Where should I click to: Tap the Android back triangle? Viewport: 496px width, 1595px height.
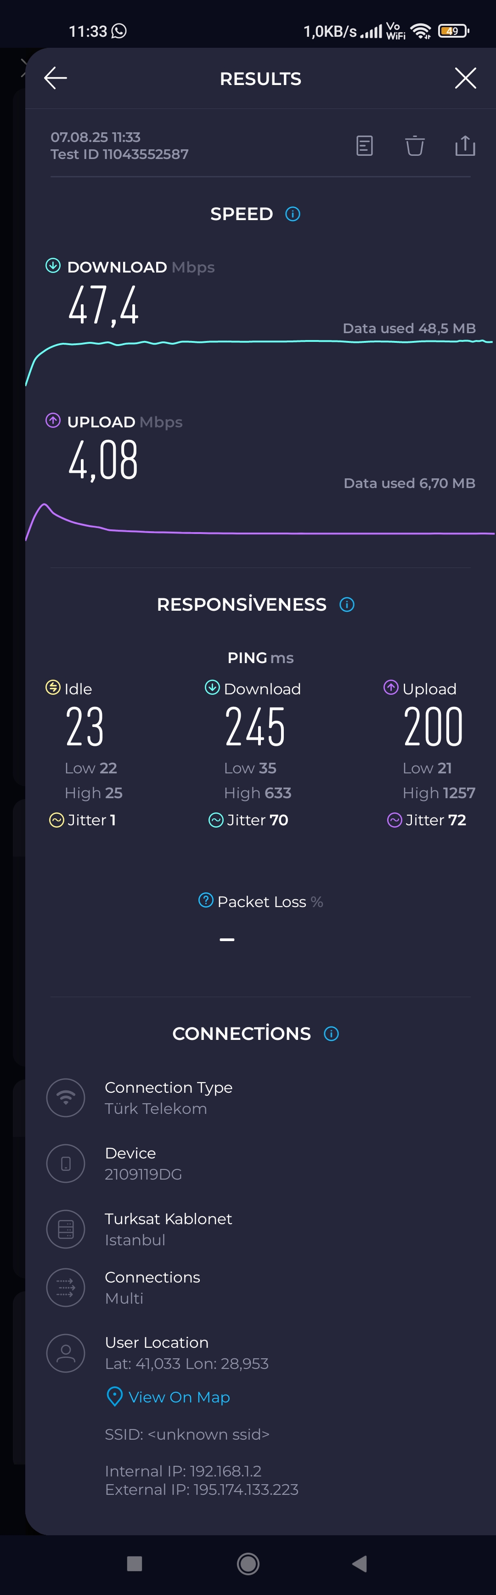tap(359, 1563)
